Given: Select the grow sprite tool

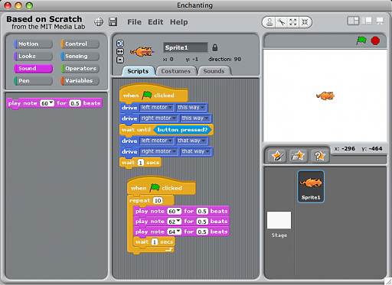Looking at the screenshot, I should click(x=293, y=22).
